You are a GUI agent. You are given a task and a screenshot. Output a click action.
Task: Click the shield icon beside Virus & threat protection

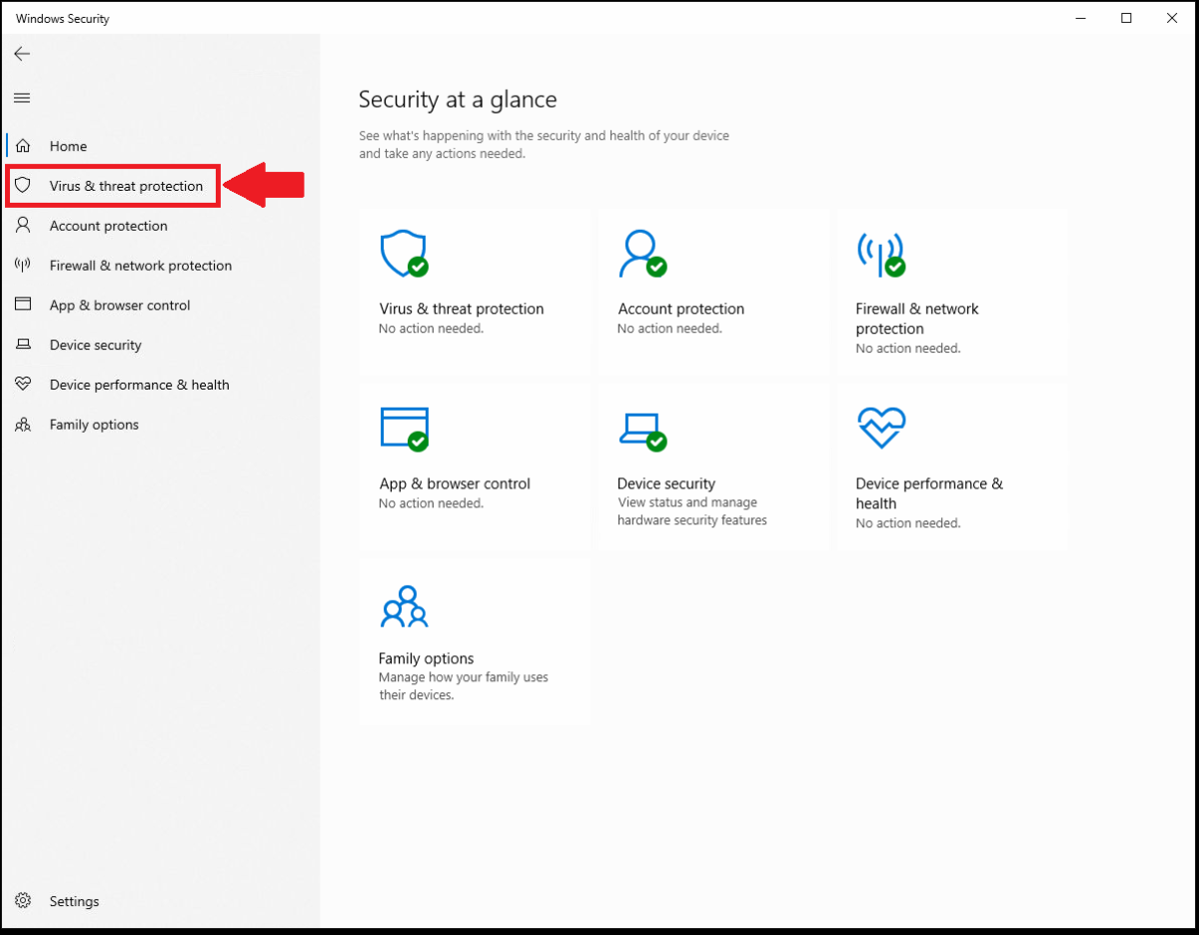pos(22,185)
